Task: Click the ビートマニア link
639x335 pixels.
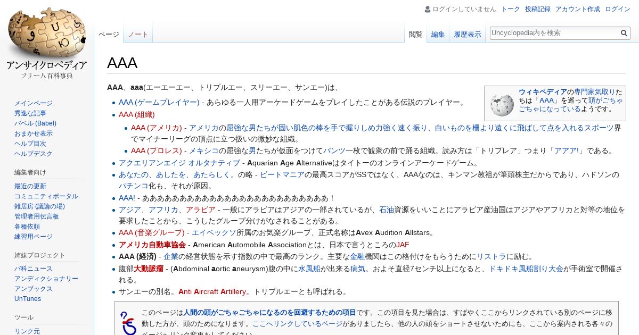Action: 282,174
